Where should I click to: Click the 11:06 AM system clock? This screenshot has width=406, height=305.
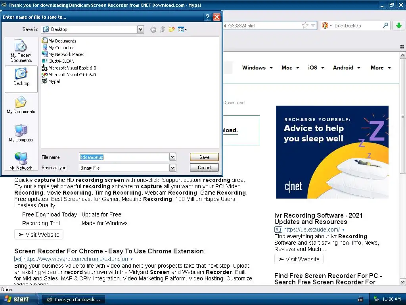point(391,299)
